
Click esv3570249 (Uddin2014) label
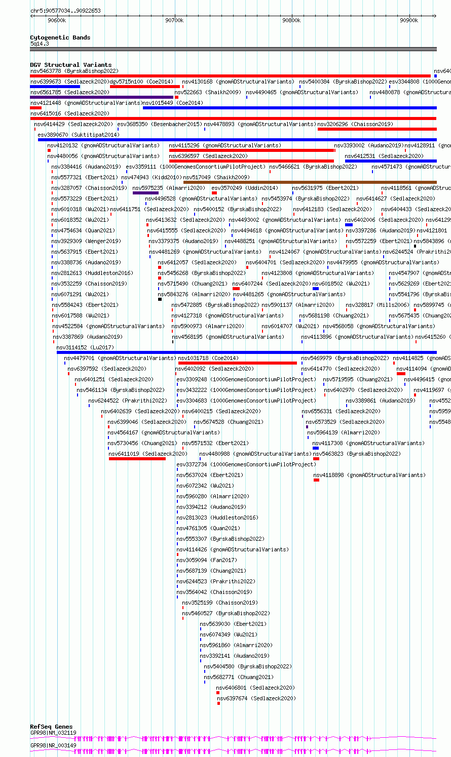click(245, 188)
